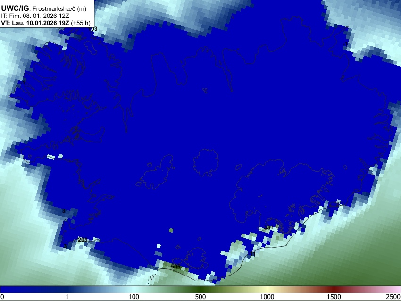Click the '11' value label near the coast
This screenshot has height=301, width=401.
pos(253,254)
